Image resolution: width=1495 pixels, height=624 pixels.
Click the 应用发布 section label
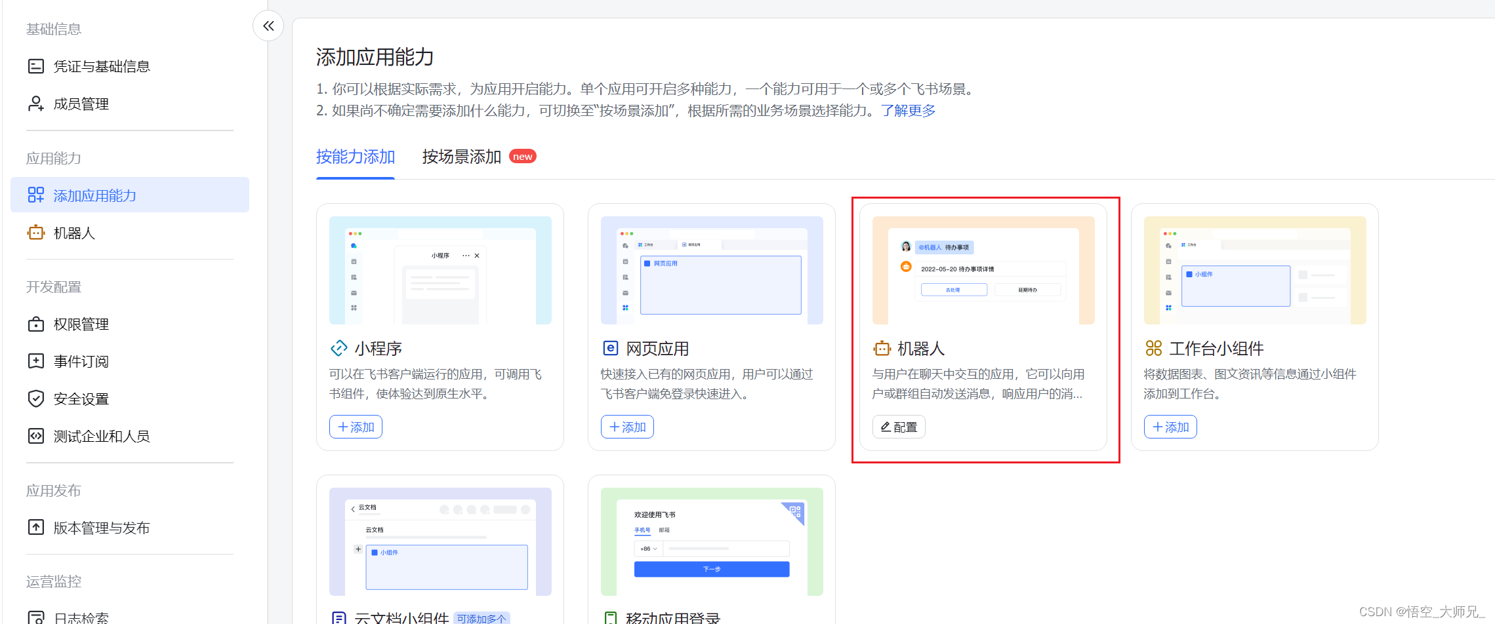click(54, 490)
